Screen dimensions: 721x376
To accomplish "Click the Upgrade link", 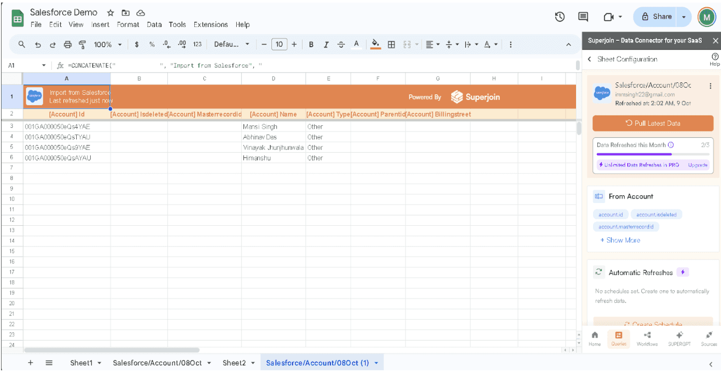I will [697, 165].
